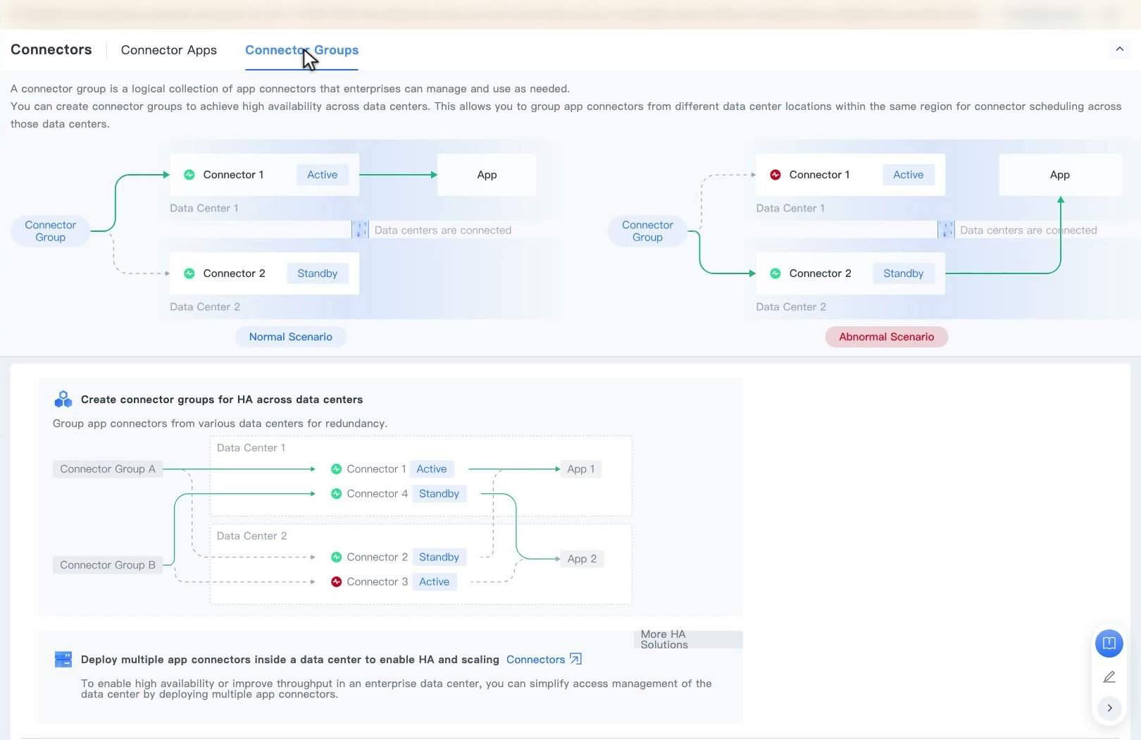Click the Connector Group bubble in Abnormal Scenario

(x=647, y=231)
